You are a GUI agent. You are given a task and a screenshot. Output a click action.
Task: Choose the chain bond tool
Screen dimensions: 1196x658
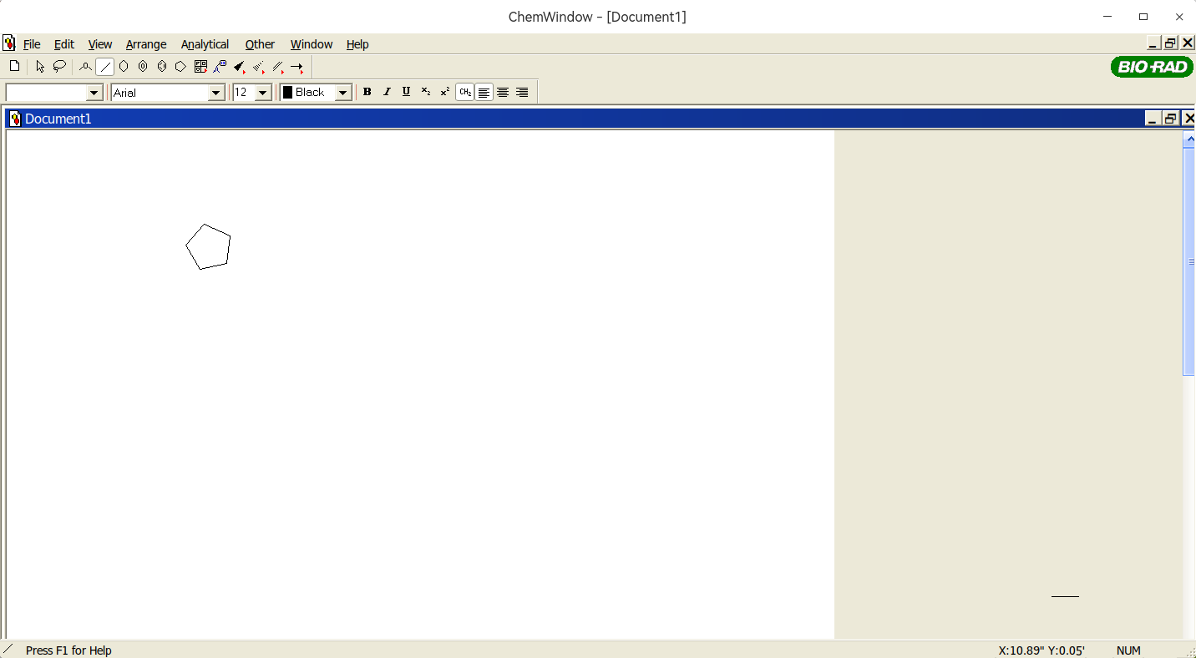(85, 67)
